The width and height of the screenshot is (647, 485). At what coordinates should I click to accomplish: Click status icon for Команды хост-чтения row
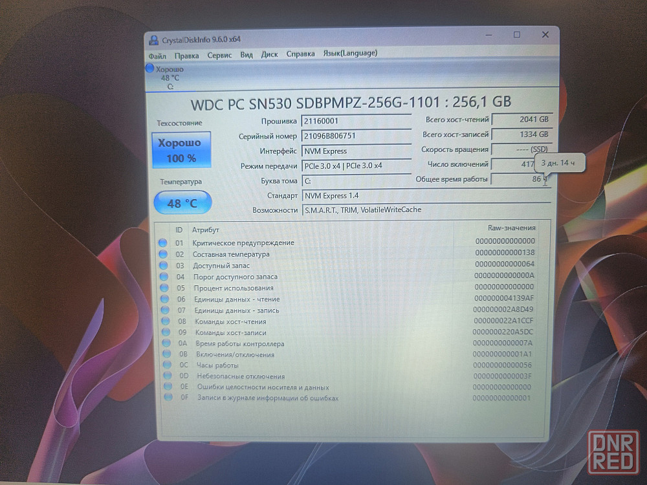tap(166, 321)
